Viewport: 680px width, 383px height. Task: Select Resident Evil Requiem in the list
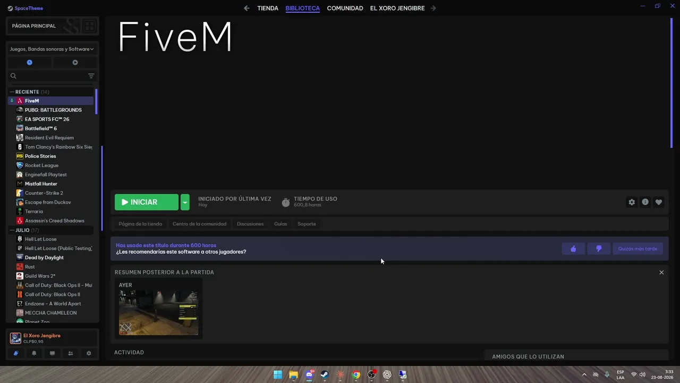(49, 137)
